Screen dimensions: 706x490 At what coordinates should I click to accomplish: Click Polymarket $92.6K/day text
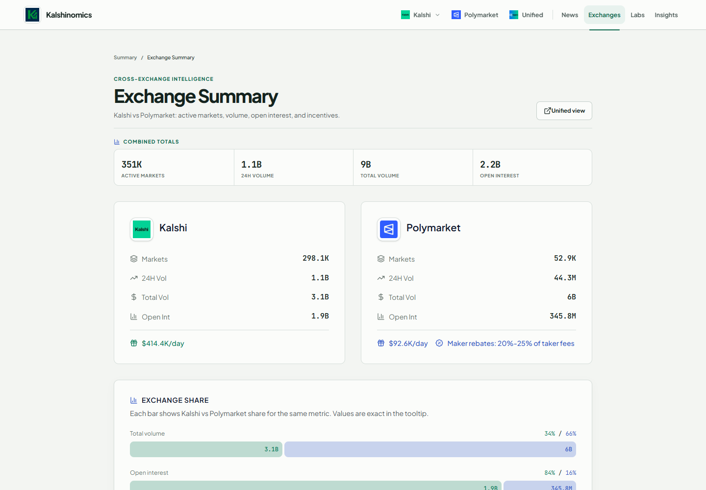(x=408, y=343)
